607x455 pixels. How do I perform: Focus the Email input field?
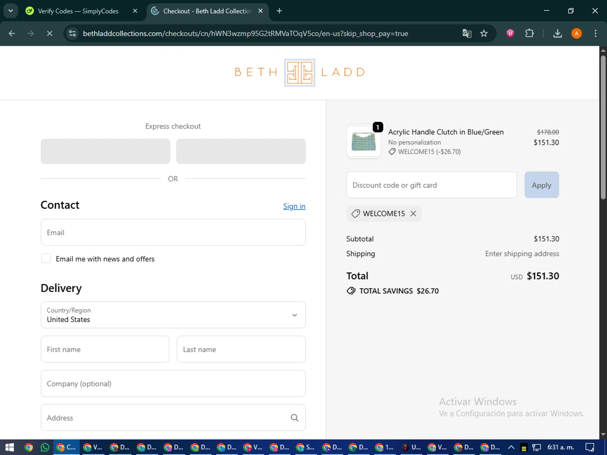[173, 232]
